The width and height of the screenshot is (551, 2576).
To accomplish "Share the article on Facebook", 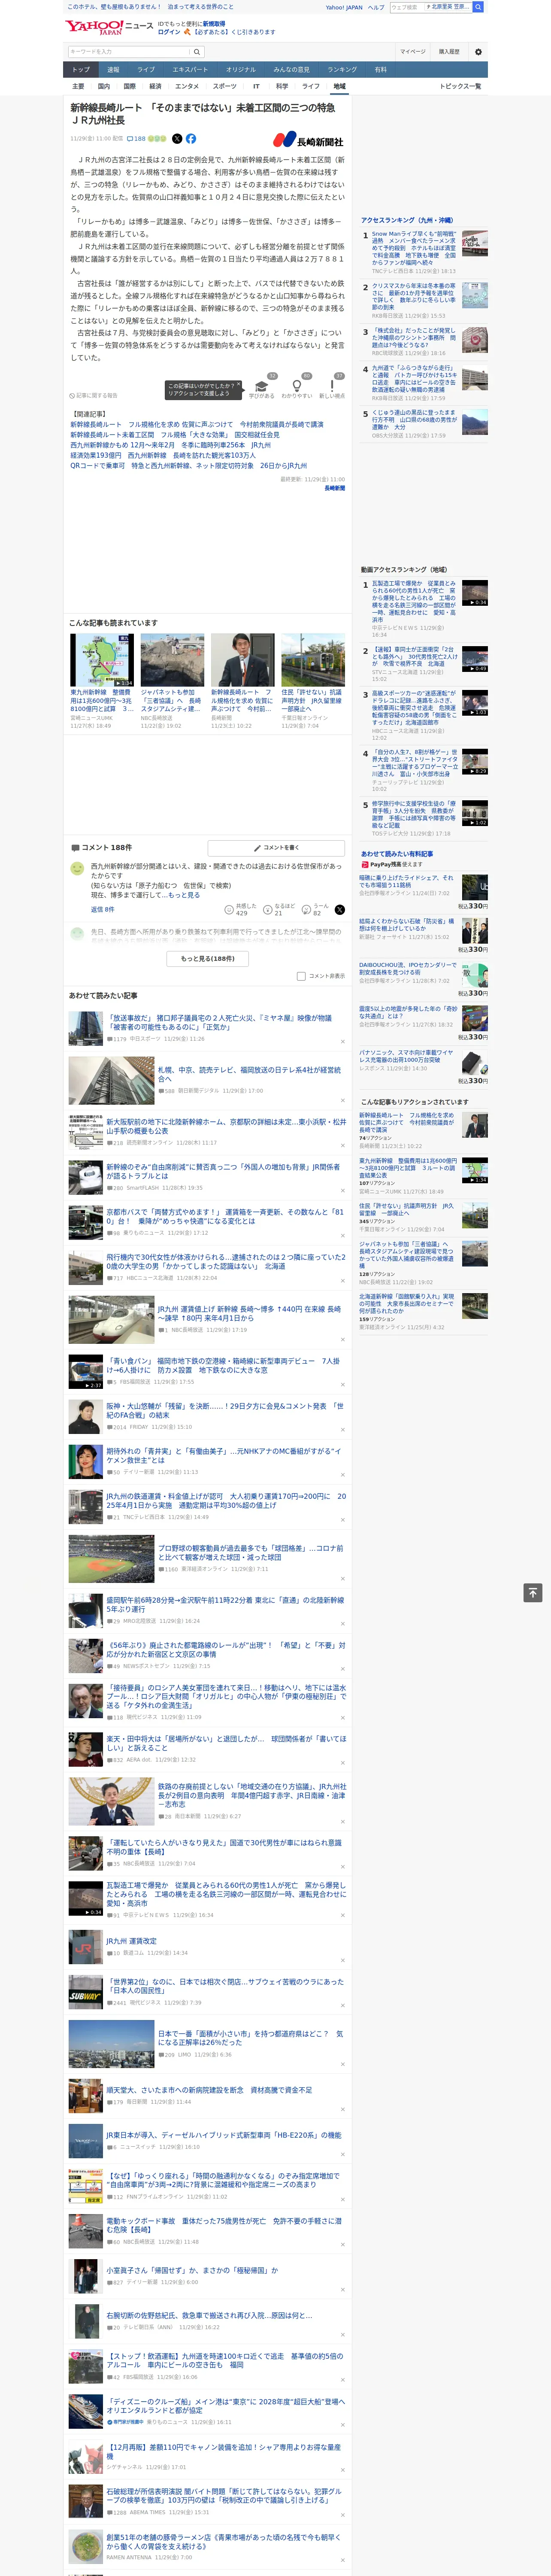I will (191, 139).
